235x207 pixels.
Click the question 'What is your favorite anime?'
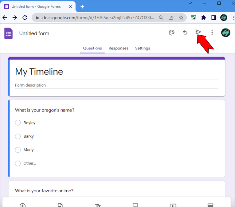tap(44, 191)
